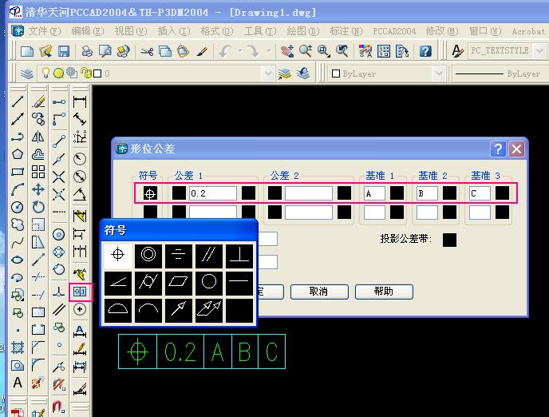
Task: Toggle material condition for datum 1 A
Action: click(x=397, y=193)
